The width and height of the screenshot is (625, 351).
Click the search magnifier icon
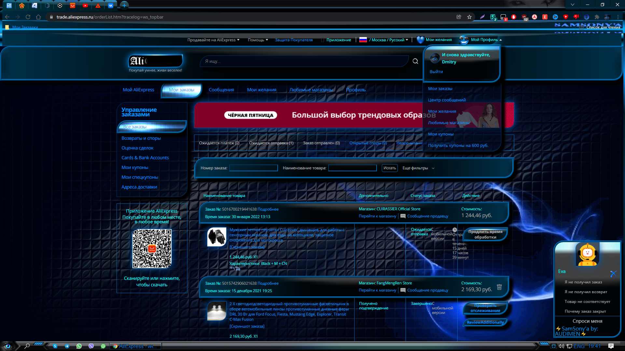pos(415,61)
